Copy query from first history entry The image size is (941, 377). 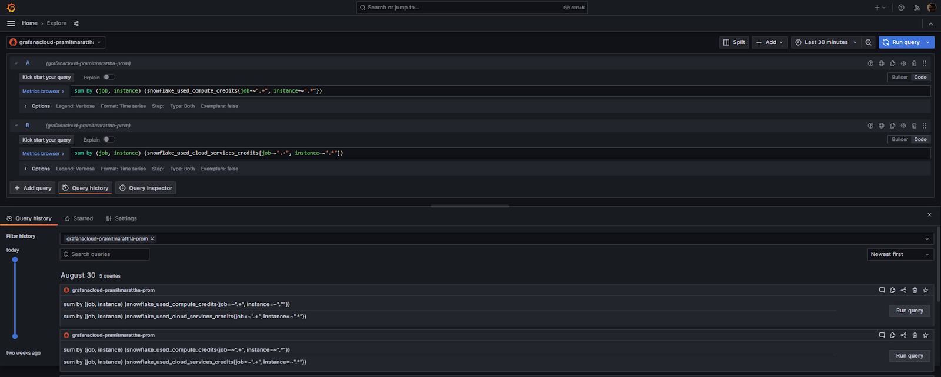pyautogui.click(x=893, y=290)
